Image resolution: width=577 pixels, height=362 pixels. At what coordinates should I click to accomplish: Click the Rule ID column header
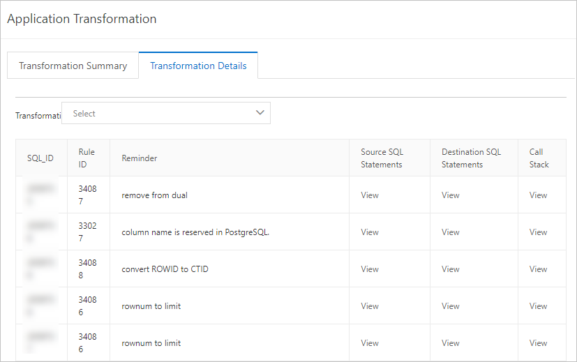point(87,158)
